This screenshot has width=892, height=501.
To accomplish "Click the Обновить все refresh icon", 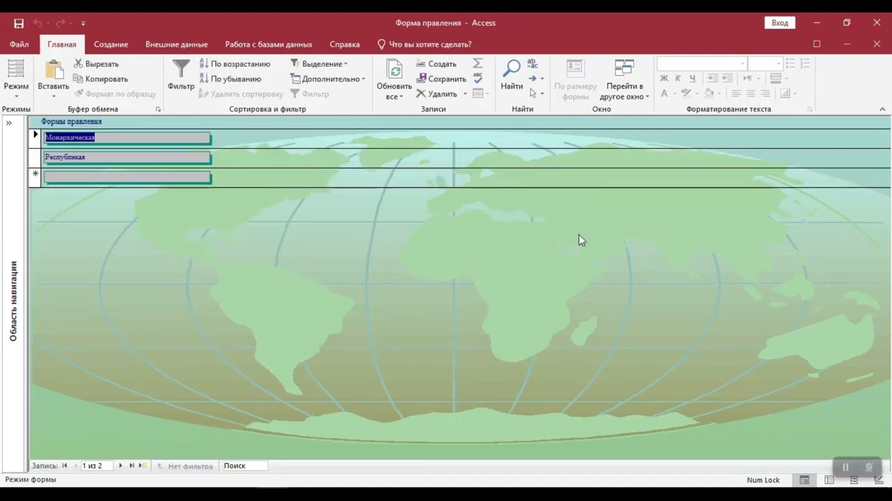I will coord(394,70).
